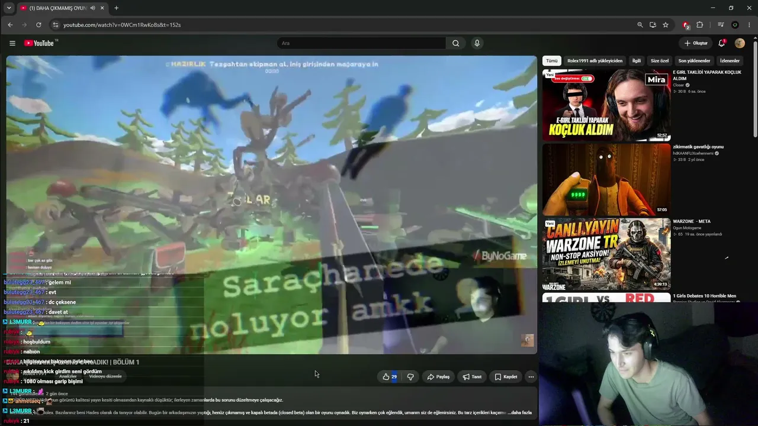Open the 'zikirmatik gavatlığı oyunu' thumbnail
758x426 pixels.
606,179
